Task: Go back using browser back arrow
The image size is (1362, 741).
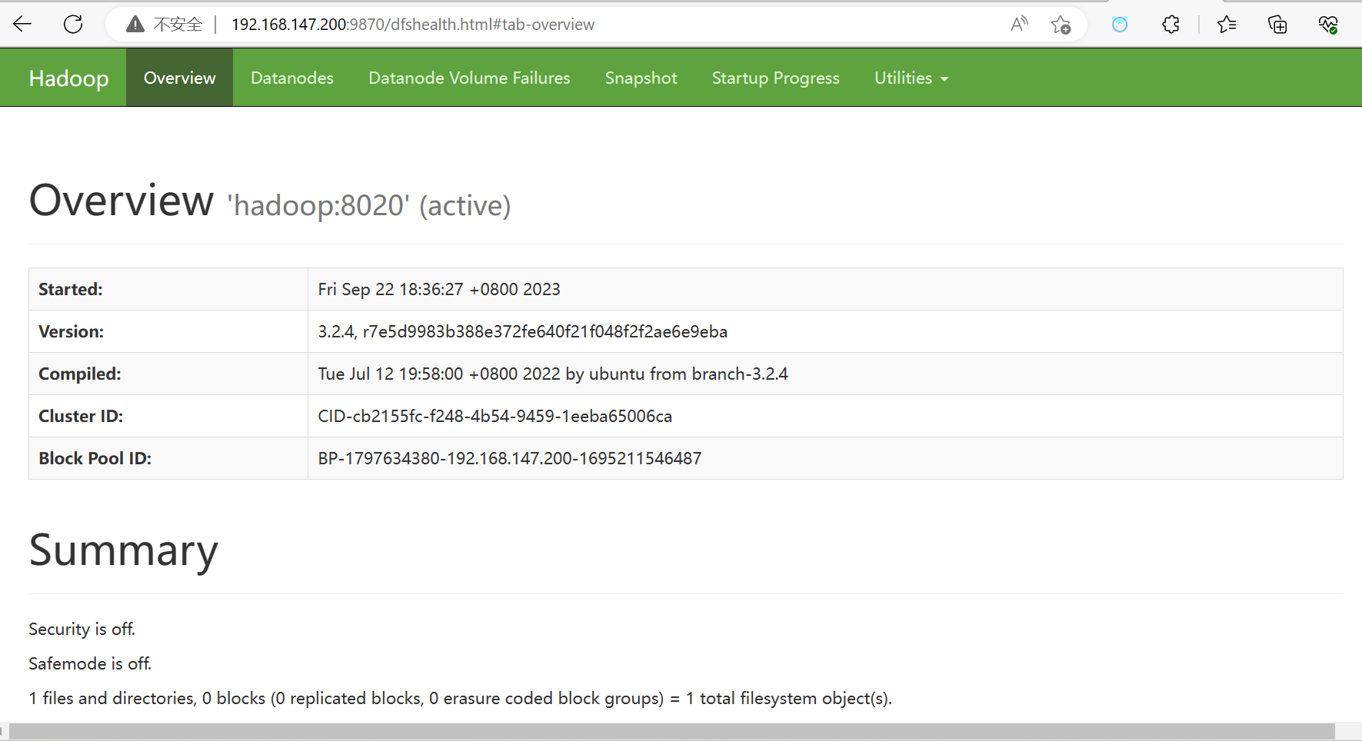Action: (x=22, y=24)
